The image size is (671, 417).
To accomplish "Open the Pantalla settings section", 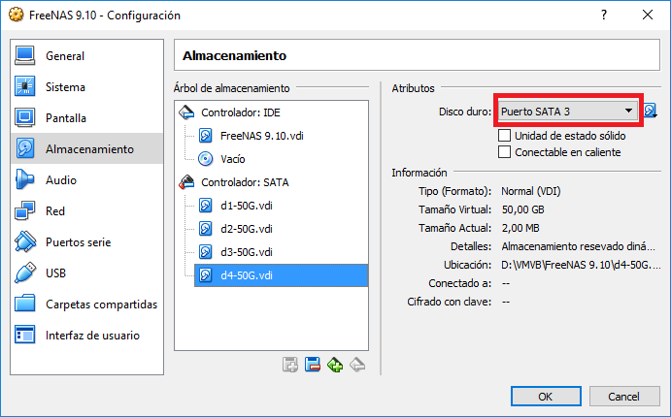I will (86, 118).
